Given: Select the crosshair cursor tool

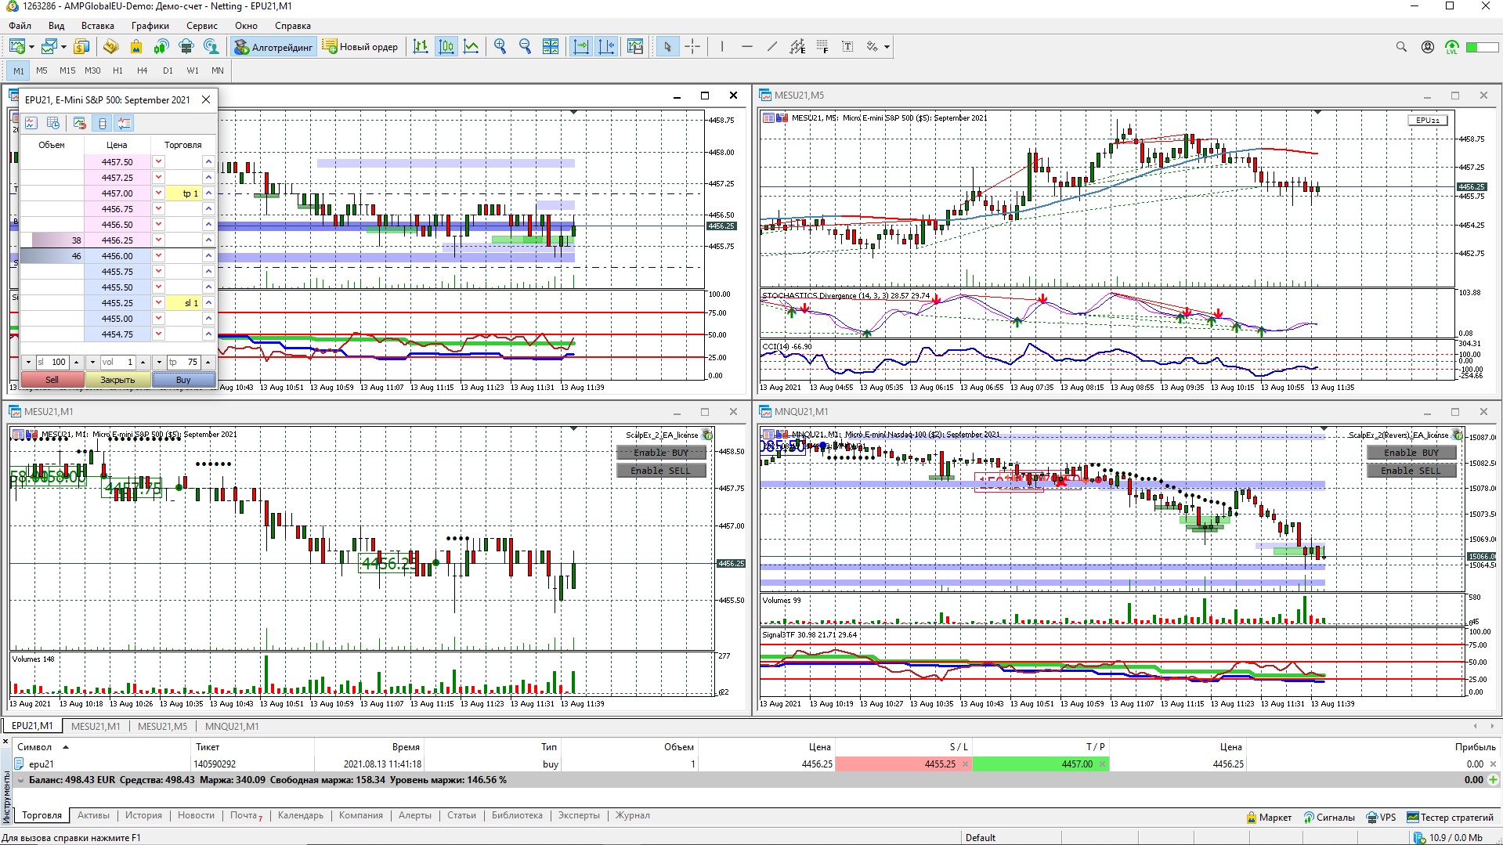Looking at the screenshot, I should coord(692,47).
